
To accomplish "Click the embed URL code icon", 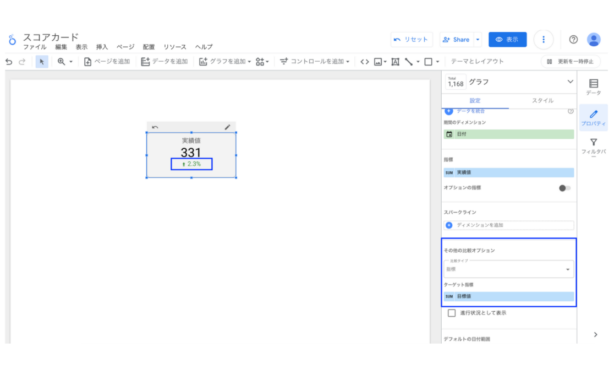I will pyautogui.click(x=364, y=62).
